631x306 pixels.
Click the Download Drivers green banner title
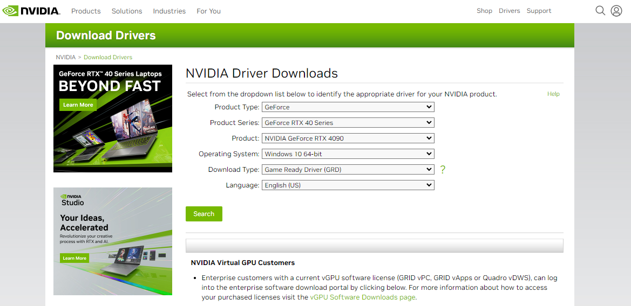pos(106,36)
